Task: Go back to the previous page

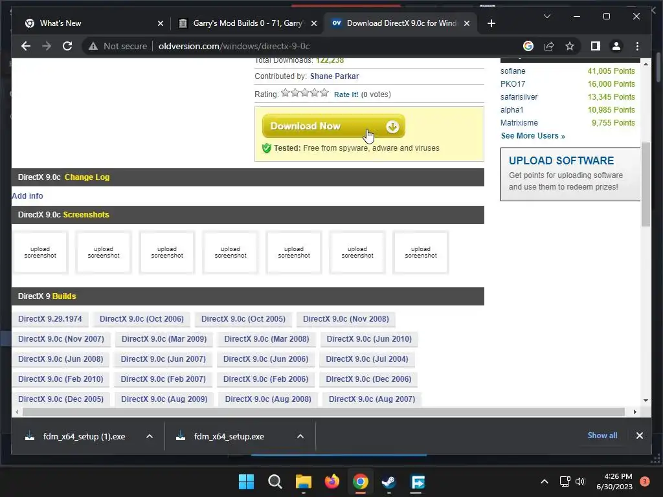Action: click(26, 46)
